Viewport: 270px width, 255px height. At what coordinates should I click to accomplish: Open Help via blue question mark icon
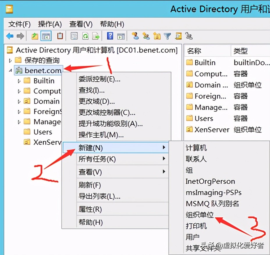(110, 36)
